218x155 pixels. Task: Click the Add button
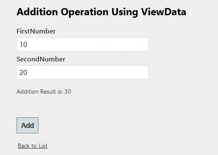[x=28, y=125]
